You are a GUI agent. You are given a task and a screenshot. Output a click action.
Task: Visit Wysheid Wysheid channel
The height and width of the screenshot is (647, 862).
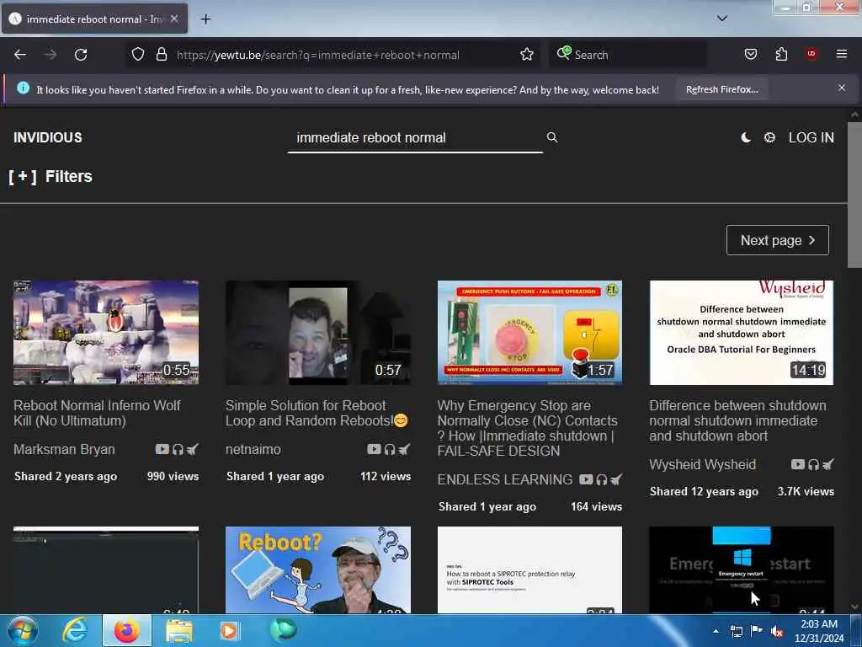coord(703,465)
